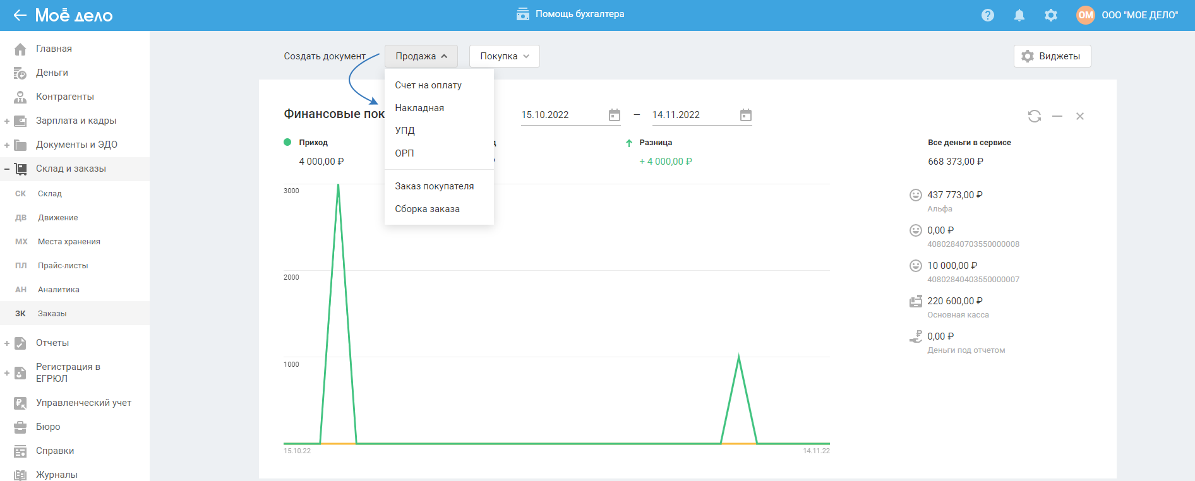1195x481 pixels.
Task: Select Счет на оплату from menu
Action: pos(428,85)
